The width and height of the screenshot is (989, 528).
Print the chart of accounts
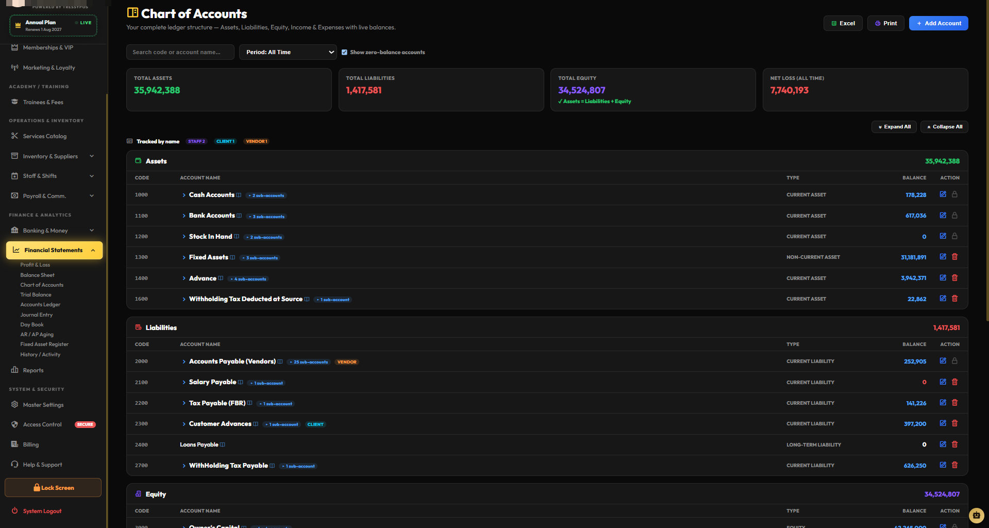[885, 23]
